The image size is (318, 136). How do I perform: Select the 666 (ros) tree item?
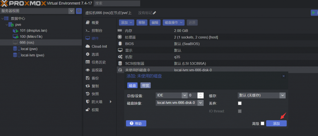(x=41, y=43)
